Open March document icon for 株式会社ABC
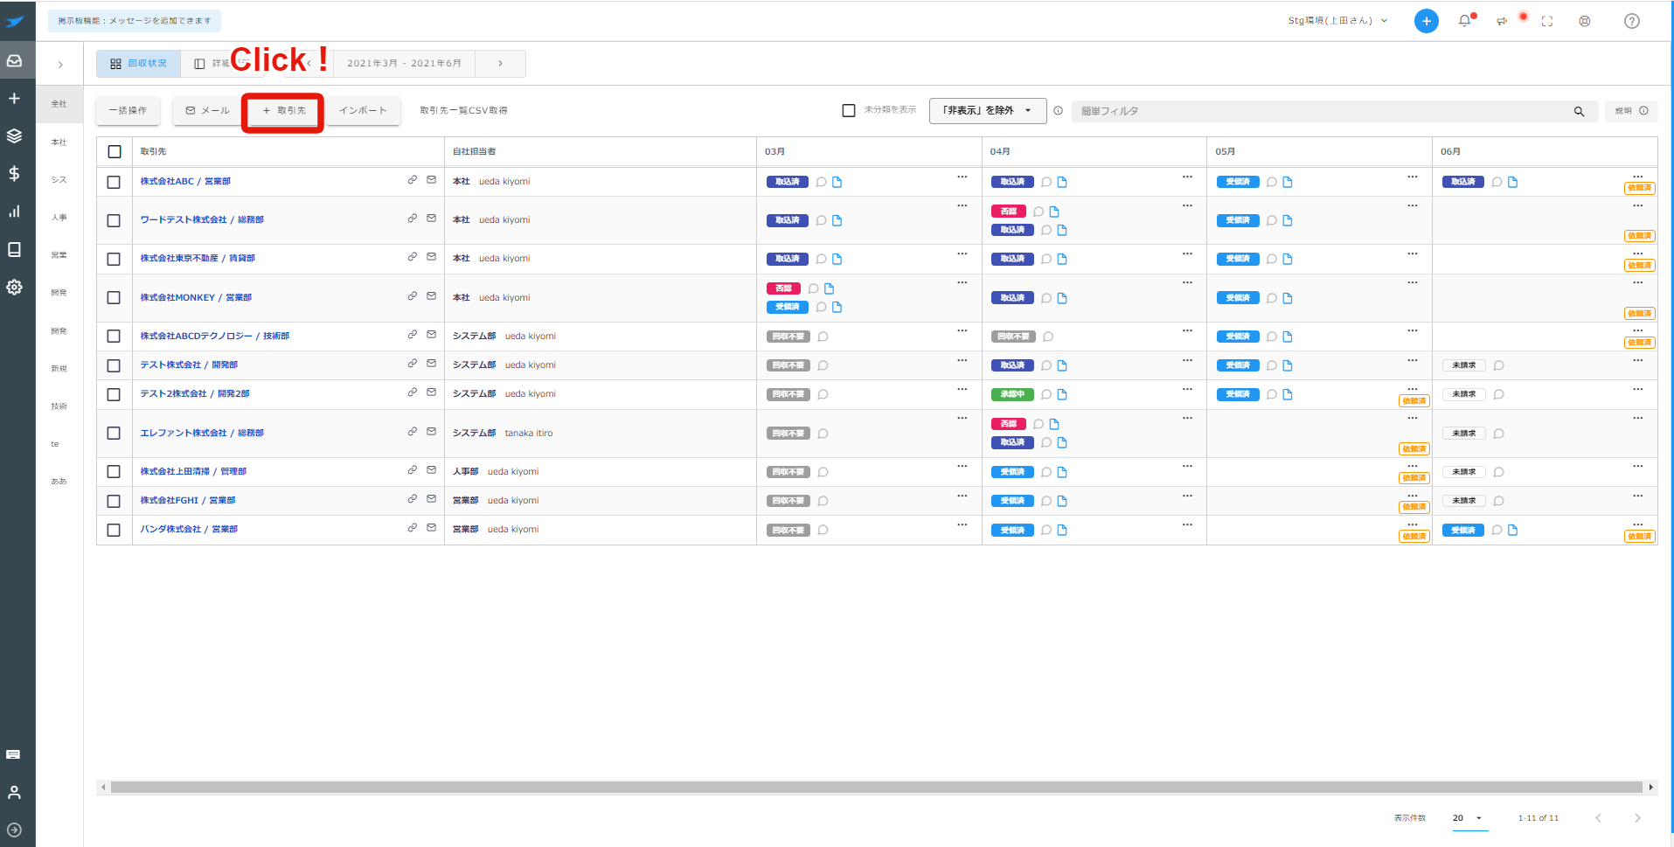 click(x=837, y=182)
